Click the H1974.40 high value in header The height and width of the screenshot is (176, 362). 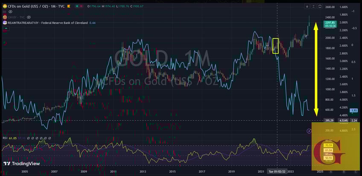pos(108,6)
